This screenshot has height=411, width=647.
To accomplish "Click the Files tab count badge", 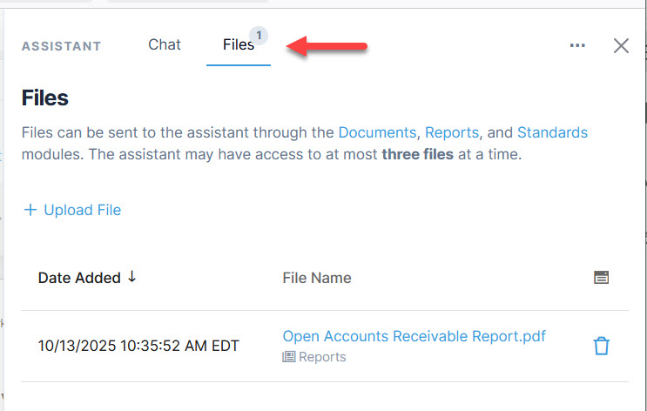I will (x=259, y=35).
